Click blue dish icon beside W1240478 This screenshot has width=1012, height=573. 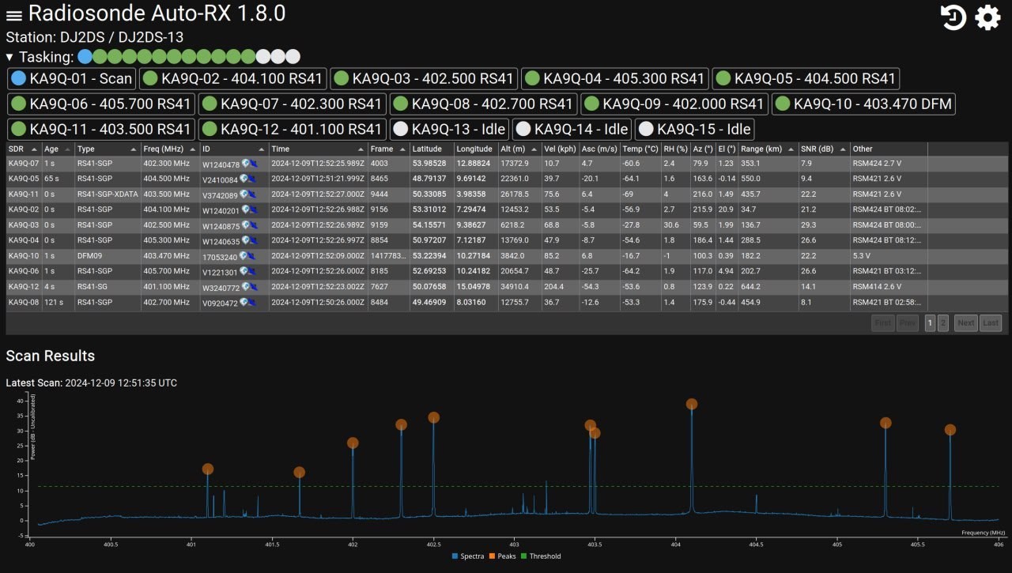tap(253, 164)
